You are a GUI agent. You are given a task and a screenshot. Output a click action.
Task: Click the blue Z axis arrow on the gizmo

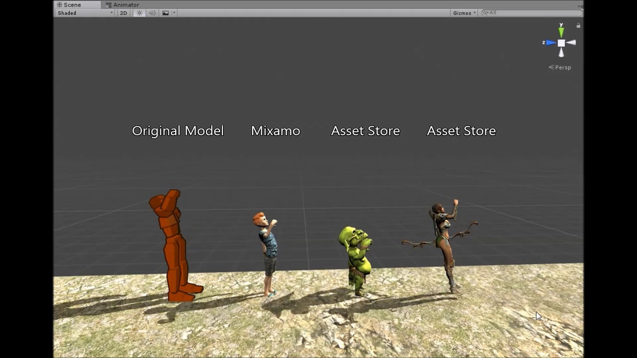point(551,42)
